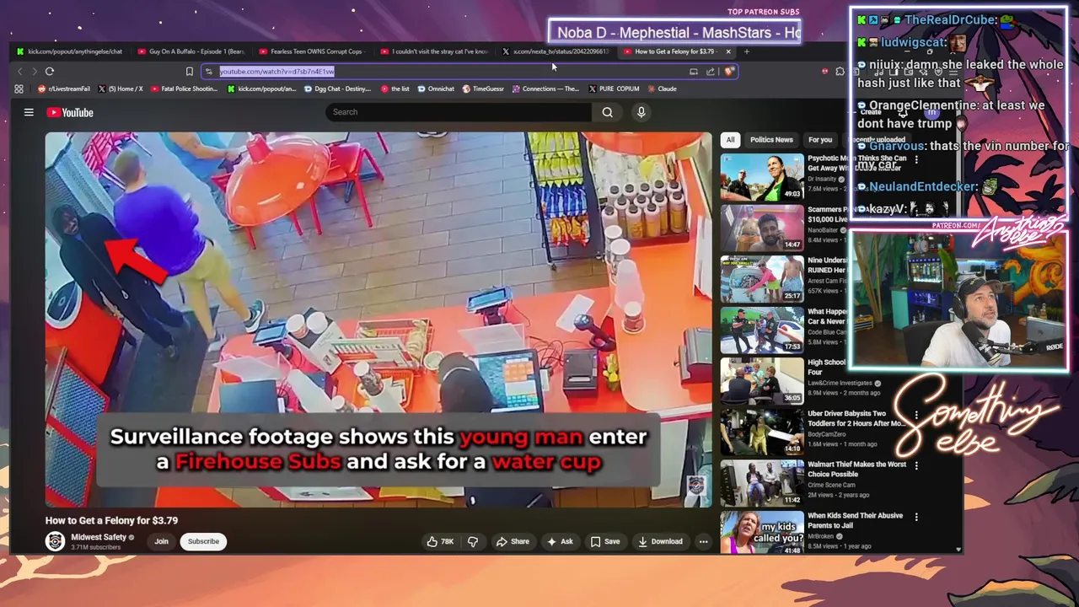This screenshot has height=607, width=1079.
Task: Open the Omnichat bookmark
Action: click(x=436, y=89)
